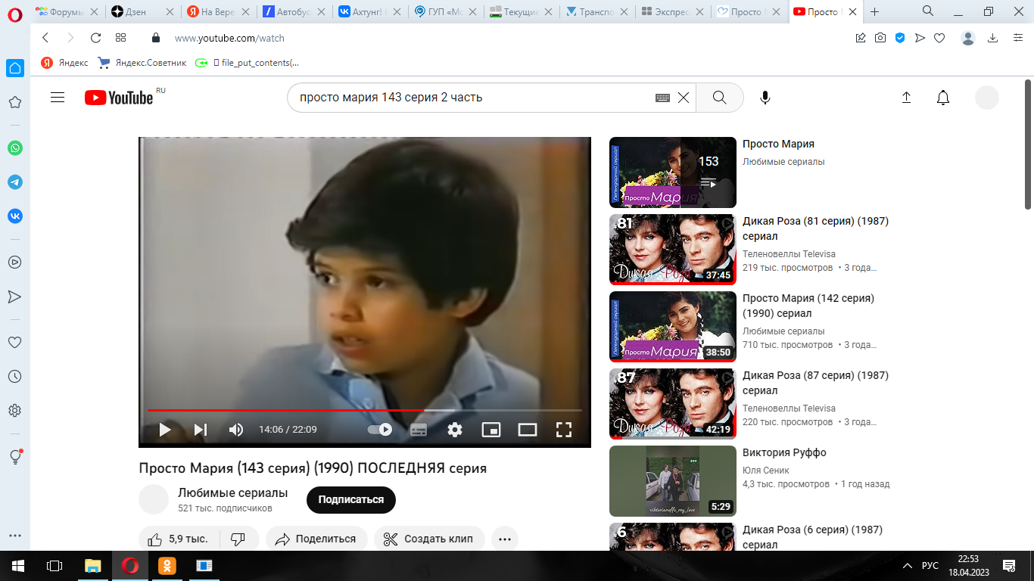Enter fullscreen mode

coord(564,430)
